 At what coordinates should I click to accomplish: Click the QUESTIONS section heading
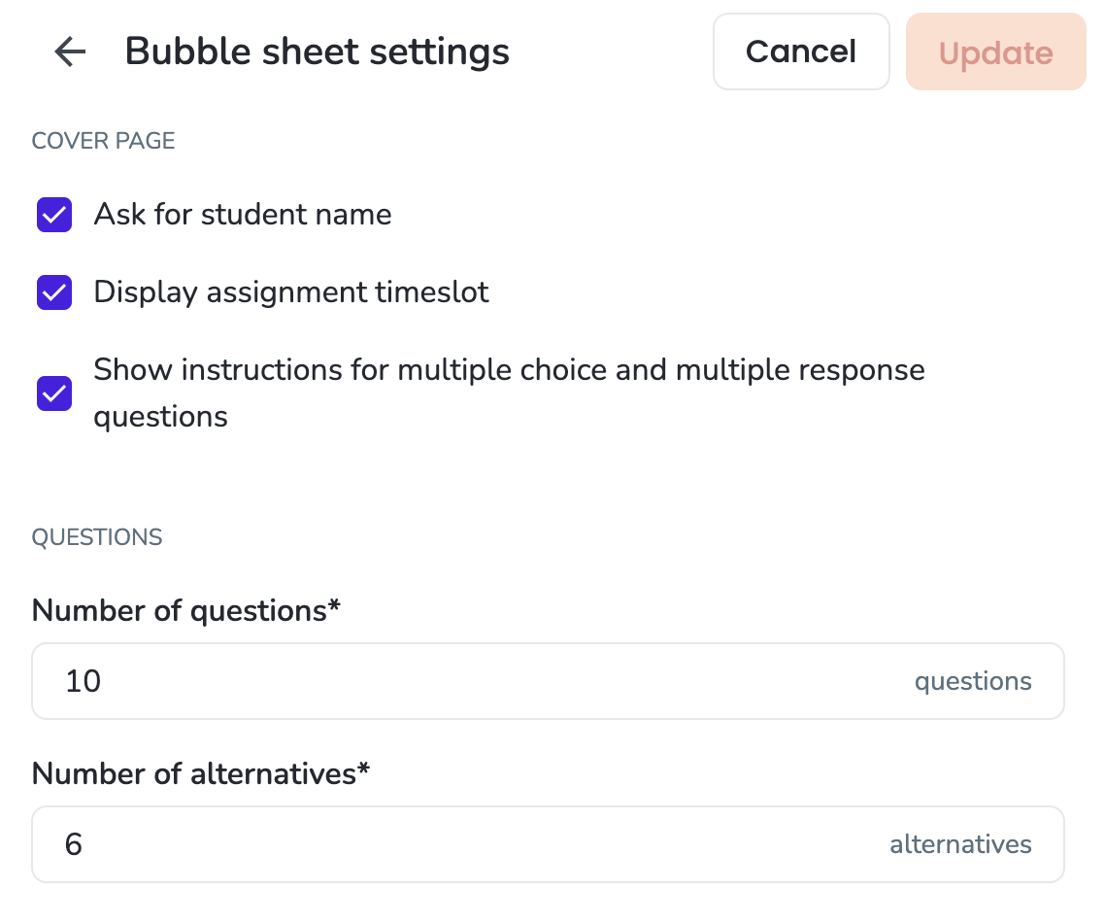click(x=97, y=537)
